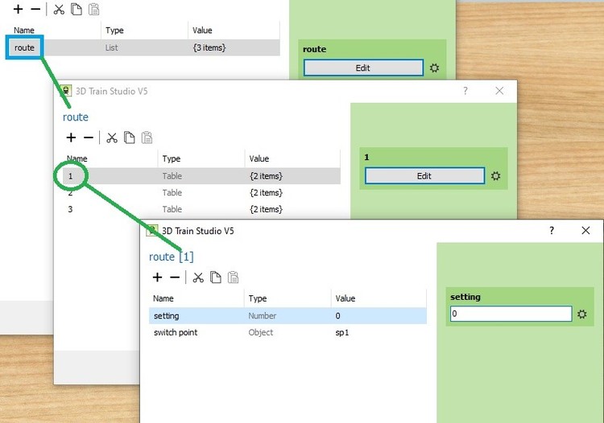This screenshot has height=423, width=604.
Task: Click the minus remove icon in the top-left window
Action: coord(35,9)
